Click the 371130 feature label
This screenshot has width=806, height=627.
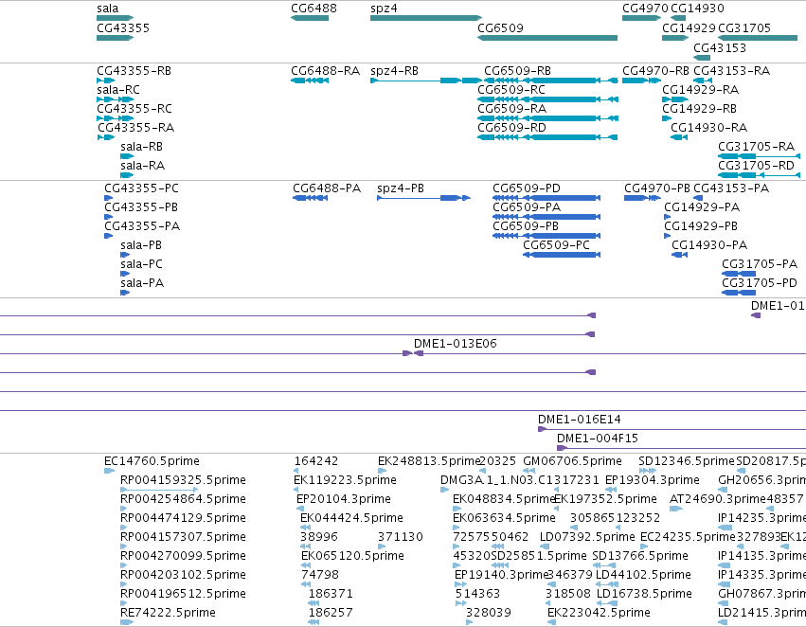click(400, 537)
